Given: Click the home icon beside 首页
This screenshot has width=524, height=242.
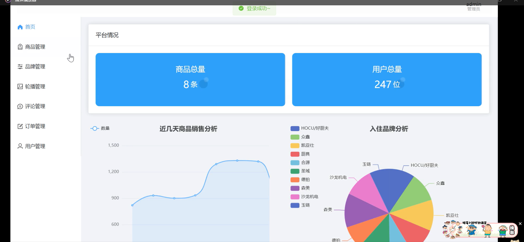Looking at the screenshot, I should pos(20,27).
